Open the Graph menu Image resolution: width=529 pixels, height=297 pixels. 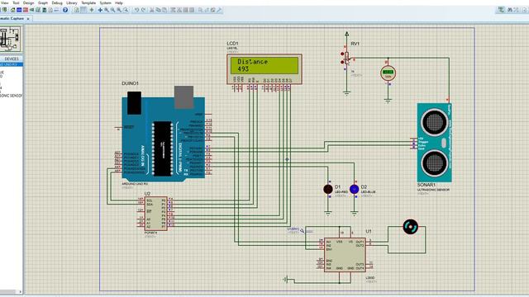pos(43,2)
